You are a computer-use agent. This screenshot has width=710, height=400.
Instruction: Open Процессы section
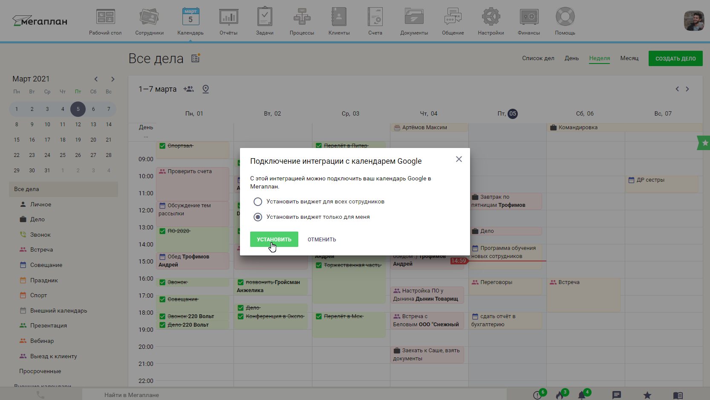coord(302,21)
